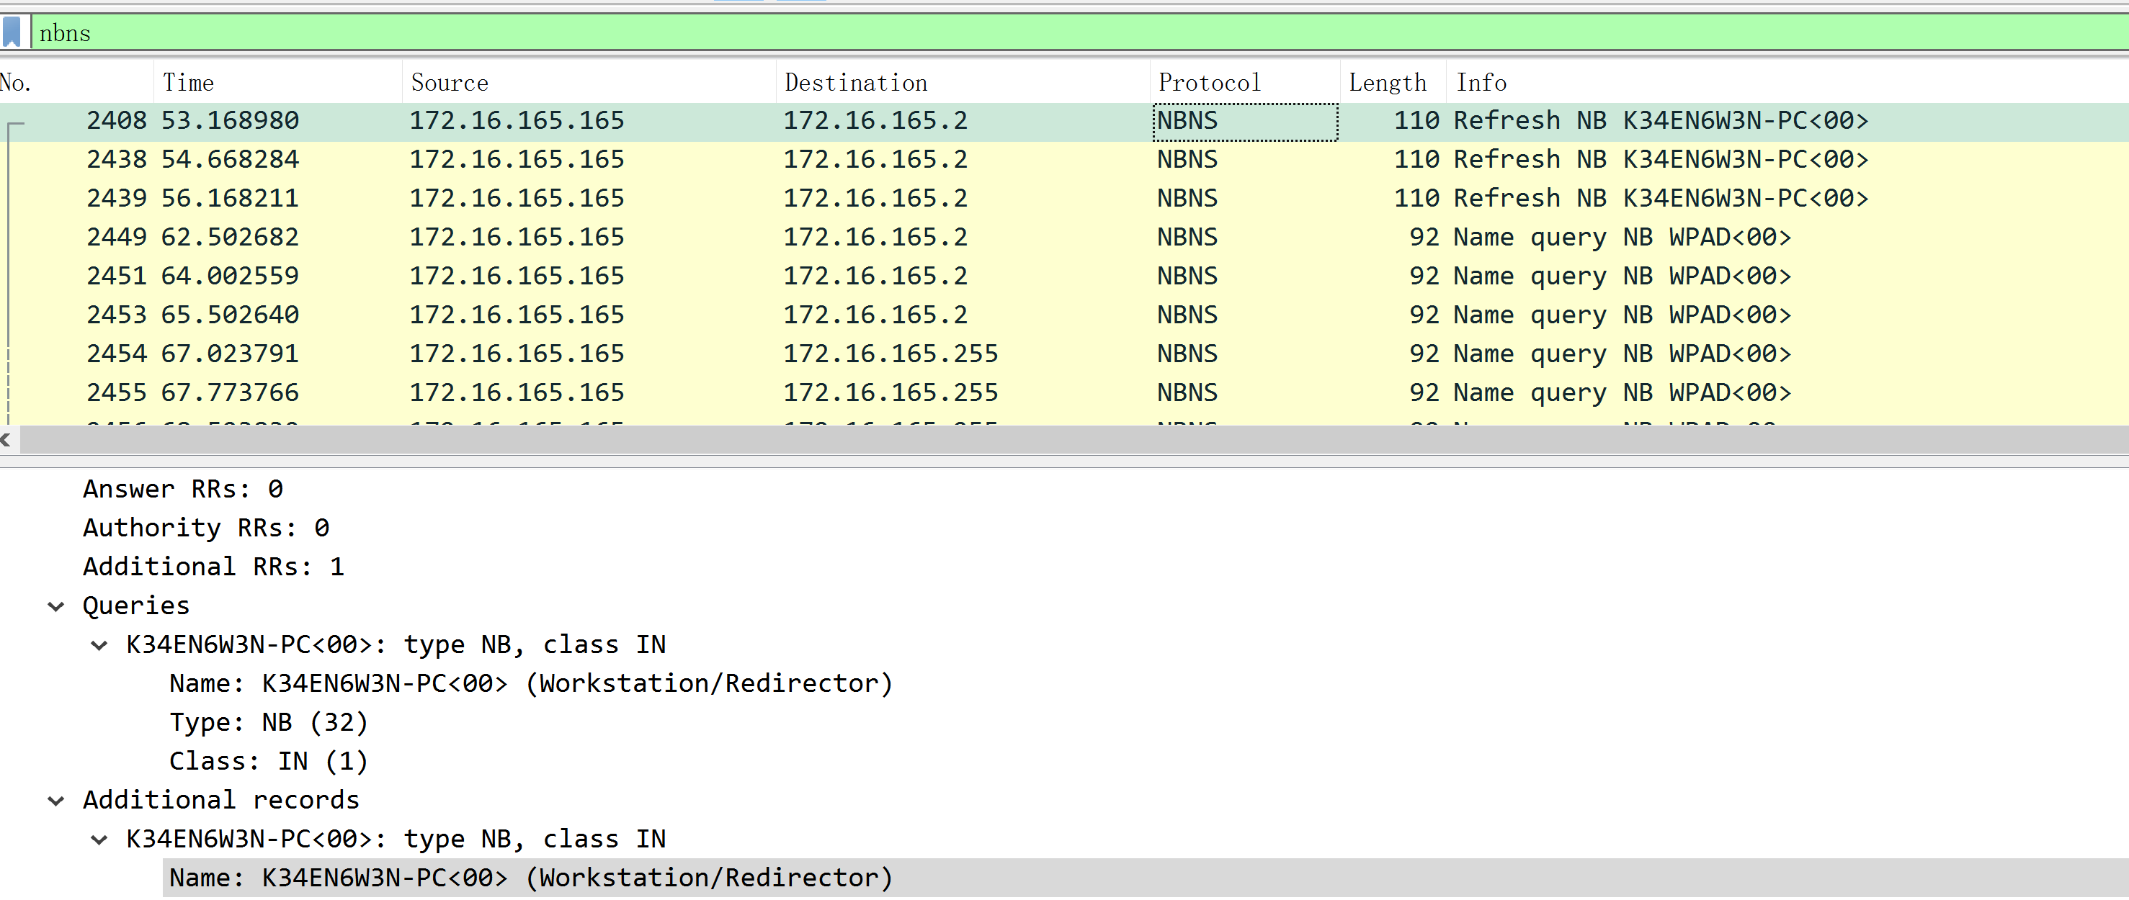The height and width of the screenshot is (900, 2129).
Task: Select packet 2454 to 172.16.165.255
Action: 1065,354
